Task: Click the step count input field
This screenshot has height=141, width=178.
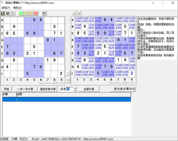Action: (69, 89)
